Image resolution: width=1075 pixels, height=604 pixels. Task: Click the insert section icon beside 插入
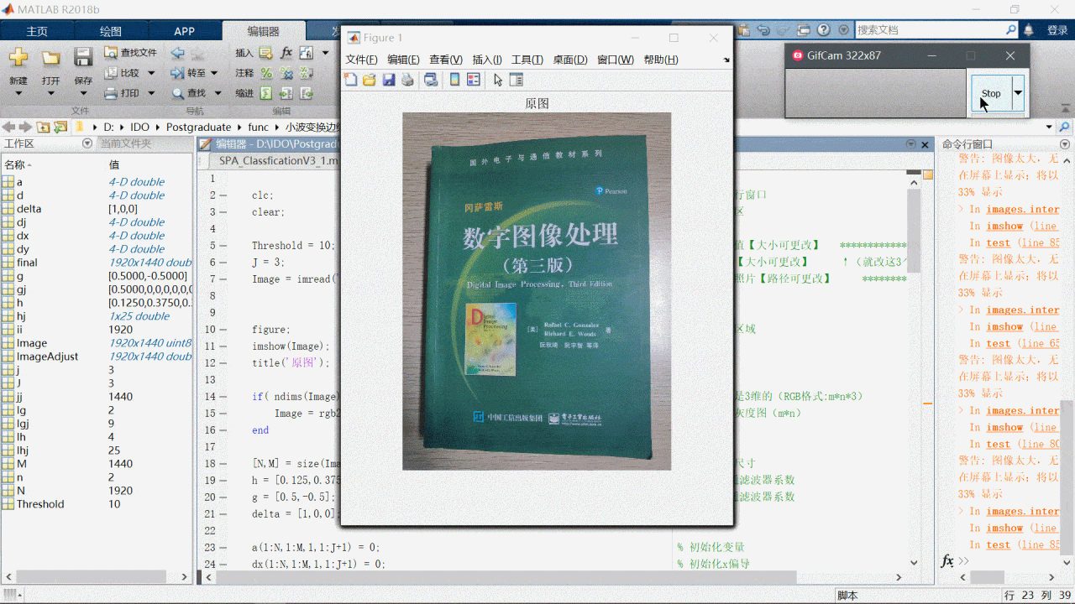point(266,52)
